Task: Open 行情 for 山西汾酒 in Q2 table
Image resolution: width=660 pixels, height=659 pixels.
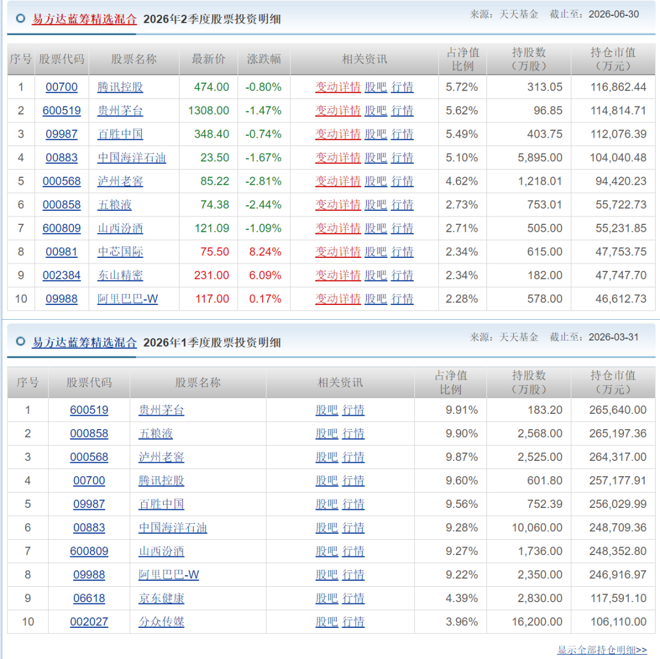Action: 402,229
